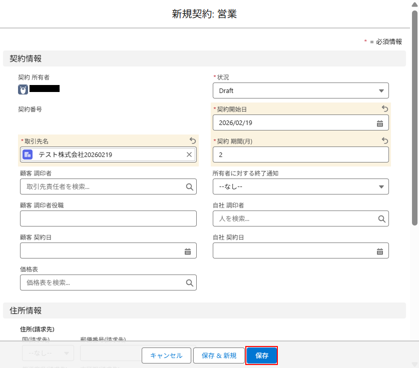Open the 自社 契約日 calendar icon
Screen dimensions: 419x368
pyautogui.click(x=379, y=251)
